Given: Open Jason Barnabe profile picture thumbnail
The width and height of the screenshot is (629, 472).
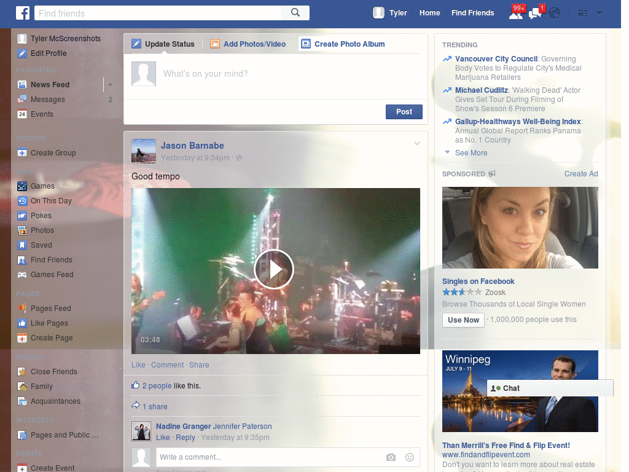Looking at the screenshot, I should (x=144, y=151).
